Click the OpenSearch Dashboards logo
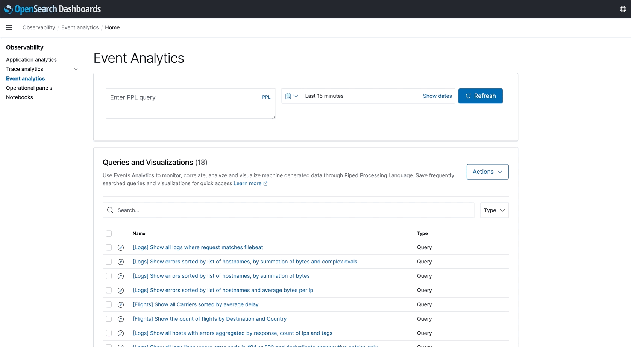 click(52, 9)
